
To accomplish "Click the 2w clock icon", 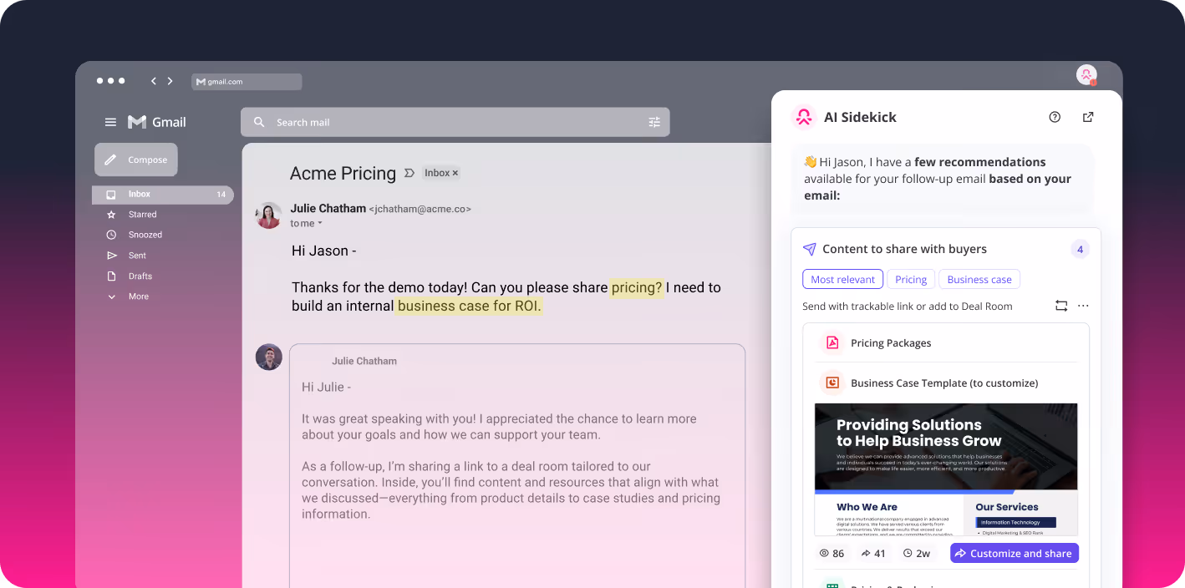I will click(x=908, y=553).
